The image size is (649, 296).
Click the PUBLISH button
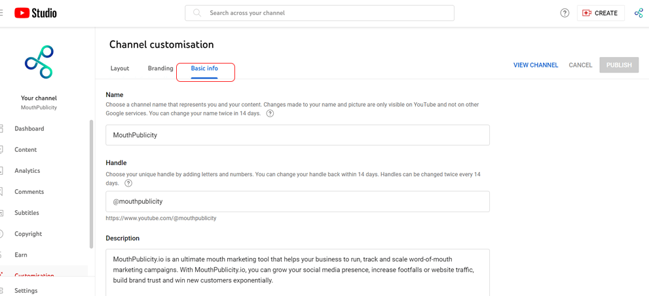pos(619,65)
